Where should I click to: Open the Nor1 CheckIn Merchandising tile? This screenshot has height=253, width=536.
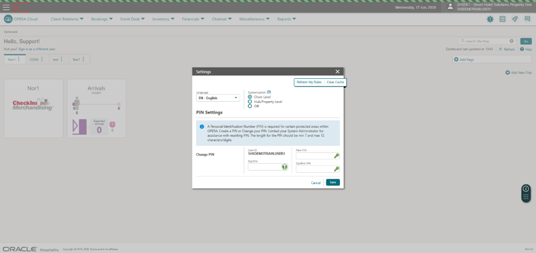click(33, 108)
